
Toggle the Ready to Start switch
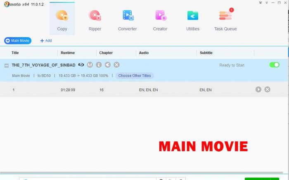click(275, 65)
